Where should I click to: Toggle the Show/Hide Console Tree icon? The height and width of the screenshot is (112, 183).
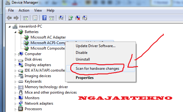coord(26,18)
